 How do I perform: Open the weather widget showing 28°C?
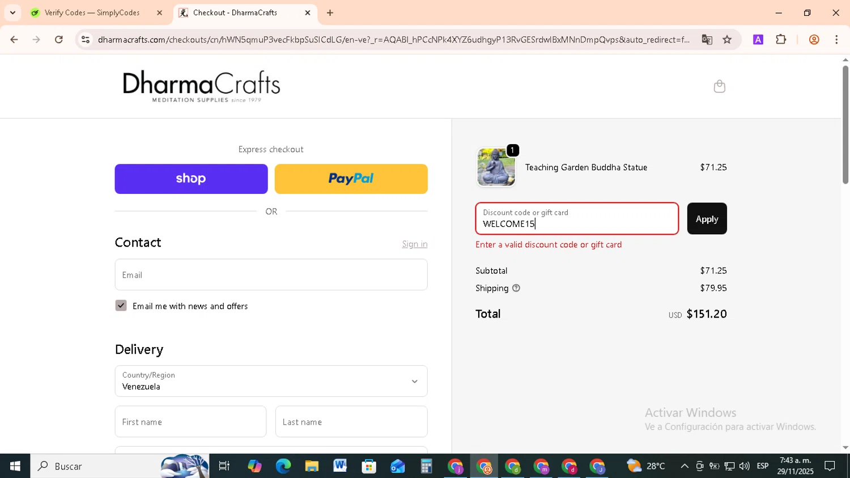click(x=646, y=466)
